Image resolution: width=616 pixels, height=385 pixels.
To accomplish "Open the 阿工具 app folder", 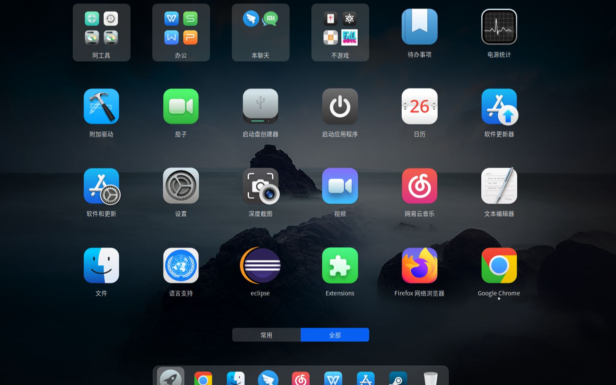I will tap(101, 33).
